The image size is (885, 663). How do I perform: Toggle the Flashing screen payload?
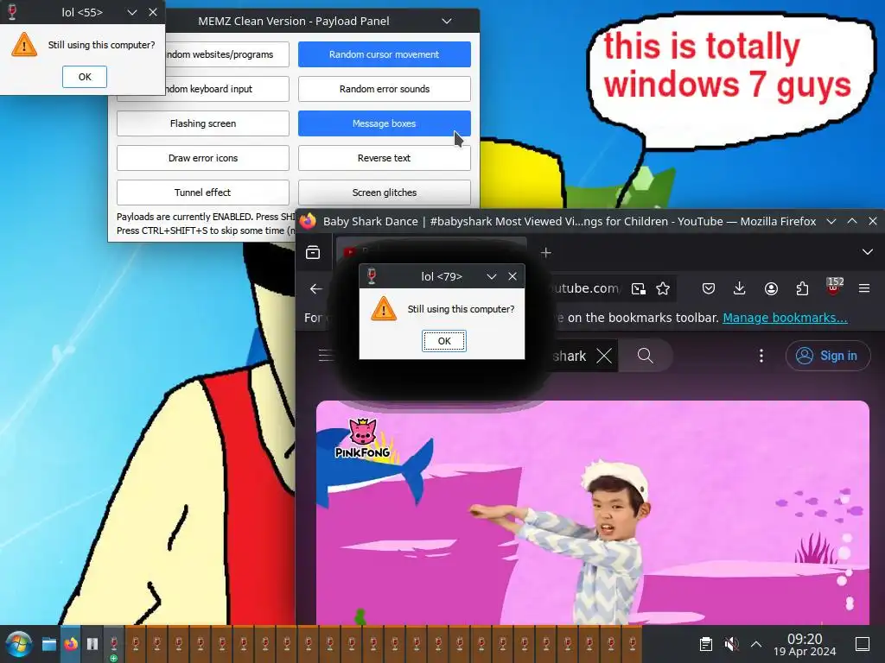point(202,123)
